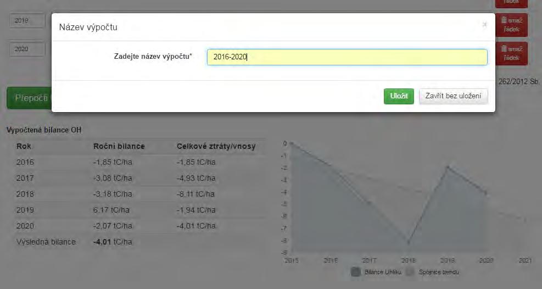Image resolution: width=542 pixels, height=289 pixels.
Task: Click the 2021 x-axis label on chart
Action: (525, 260)
